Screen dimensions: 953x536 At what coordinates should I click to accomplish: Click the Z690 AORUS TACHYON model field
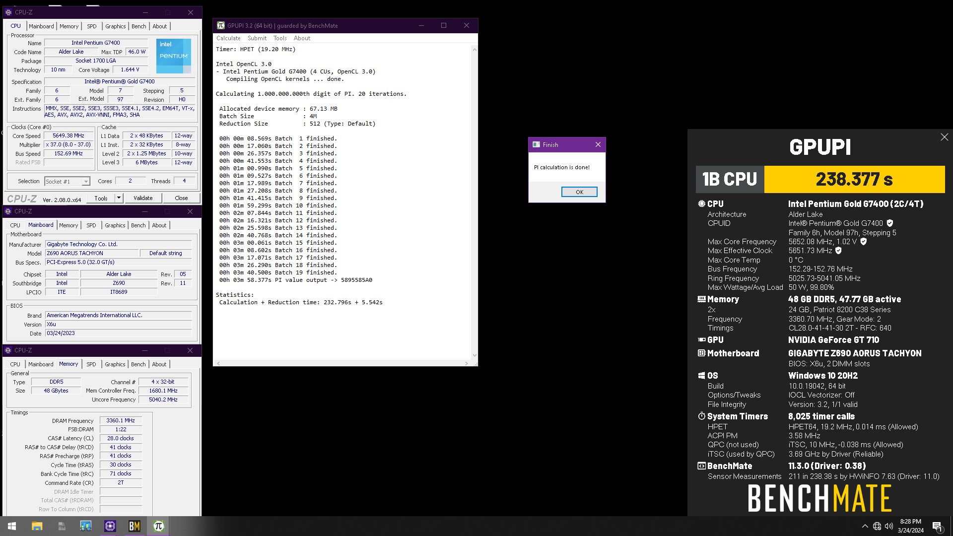point(92,253)
